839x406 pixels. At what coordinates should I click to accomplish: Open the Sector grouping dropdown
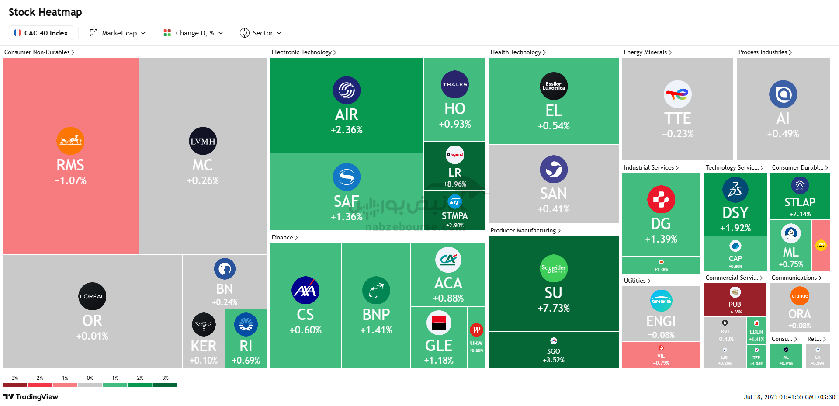(x=261, y=33)
